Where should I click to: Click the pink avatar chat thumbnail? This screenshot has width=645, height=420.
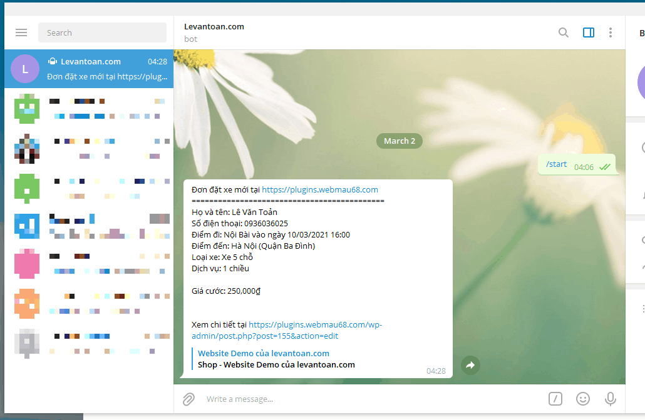(x=26, y=265)
